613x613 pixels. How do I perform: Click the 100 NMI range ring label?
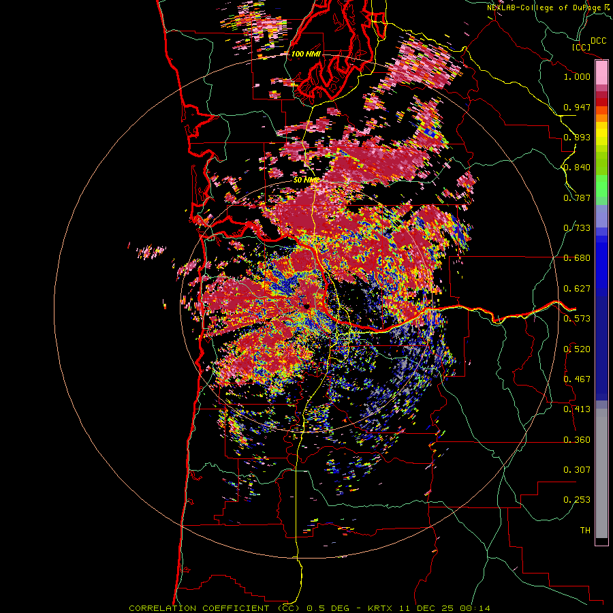click(306, 54)
